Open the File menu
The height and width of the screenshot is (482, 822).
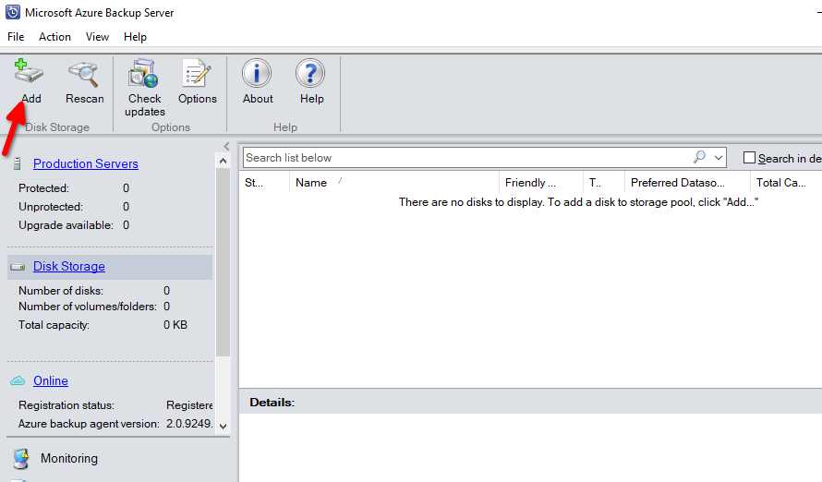pos(16,37)
